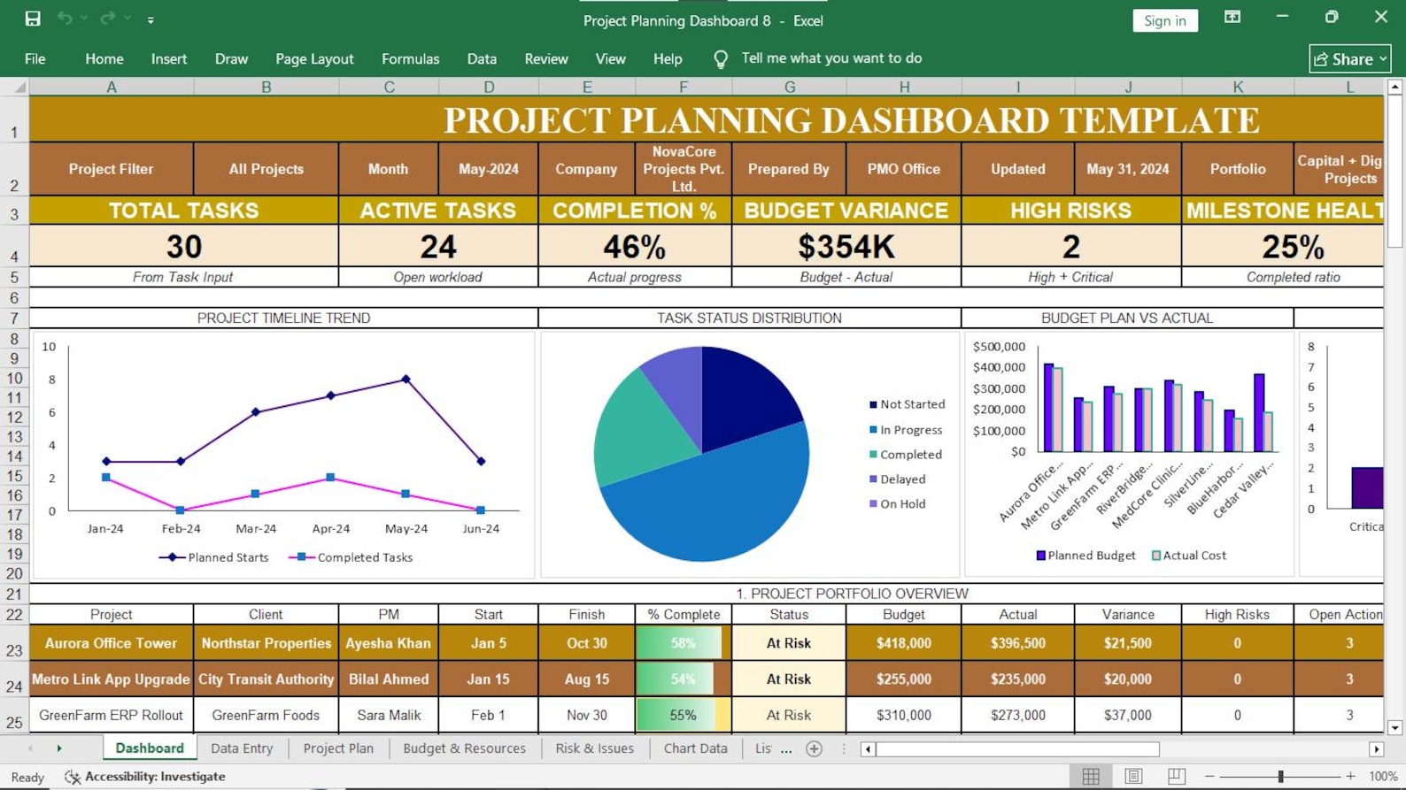Click the Tell me lightbulb icon
The image size is (1406, 790).
point(721,59)
